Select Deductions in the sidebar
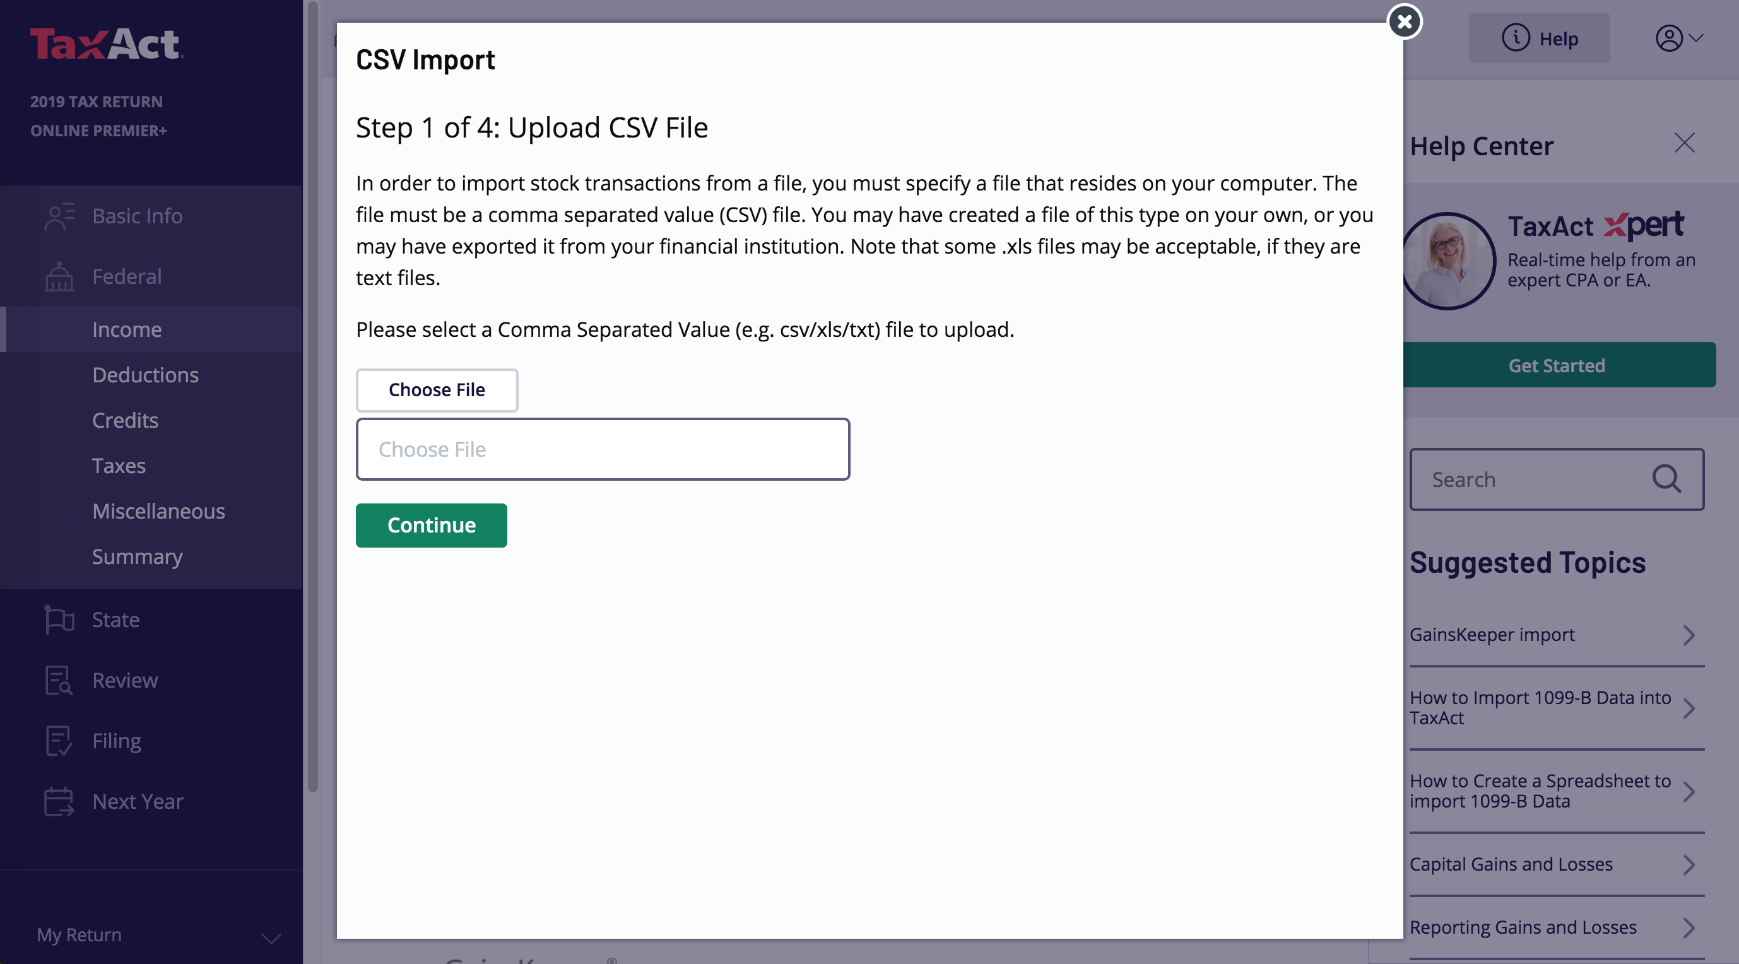Image resolution: width=1739 pixels, height=964 pixels. [145, 375]
